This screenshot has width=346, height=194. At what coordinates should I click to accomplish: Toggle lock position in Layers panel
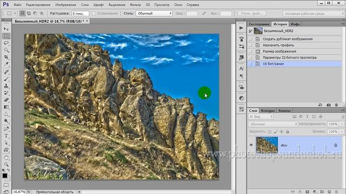(x=282, y=131)
